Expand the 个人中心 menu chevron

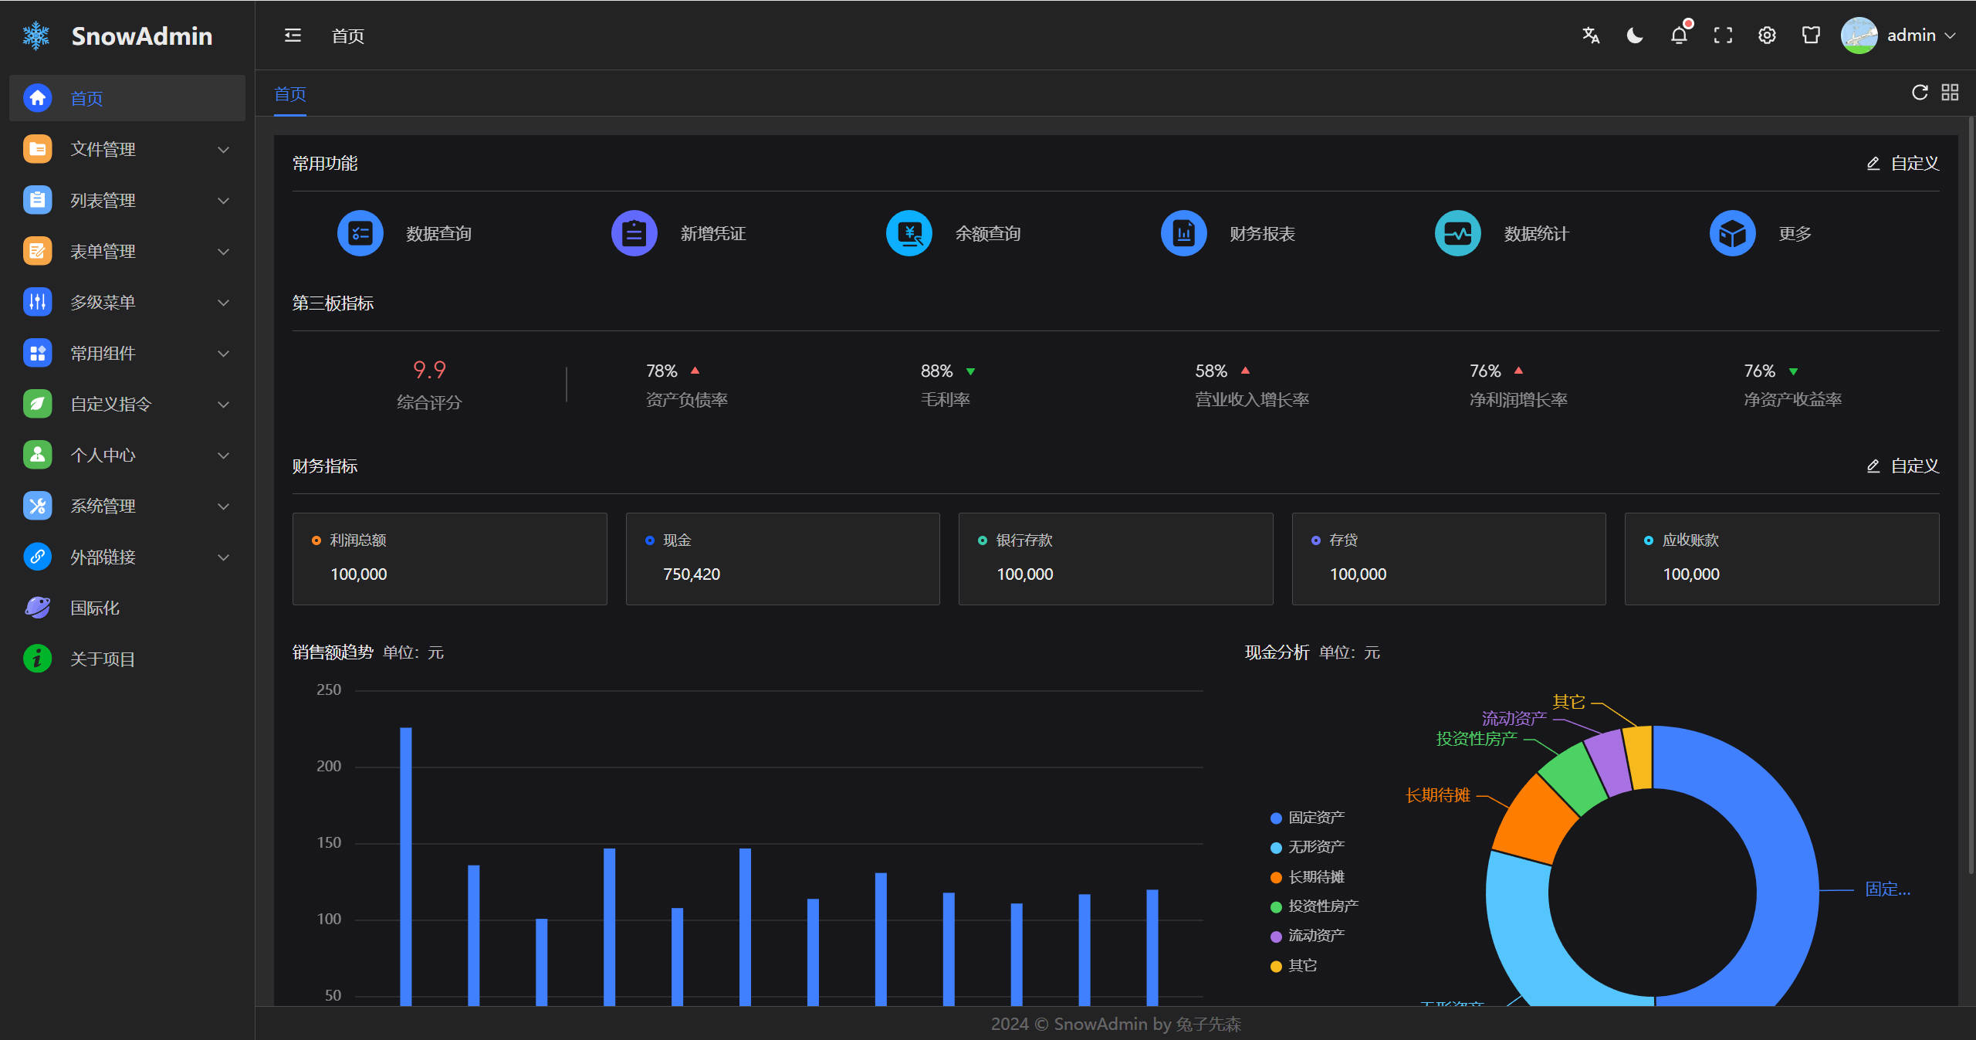pyautogui.click(x=223, y=456)
